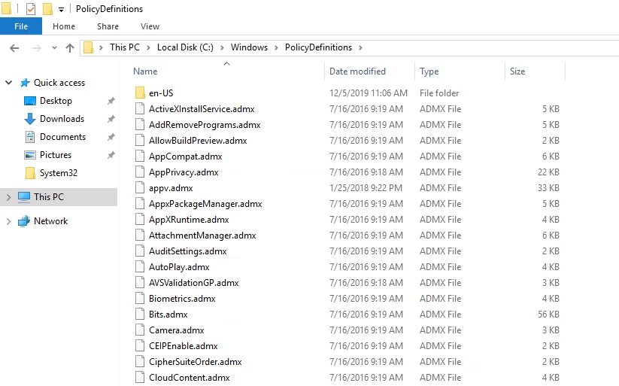Click the file icon of AttachmentManager.admx
Image resolution: width=619 pixels, height=386 pixels.
point(140,236)
